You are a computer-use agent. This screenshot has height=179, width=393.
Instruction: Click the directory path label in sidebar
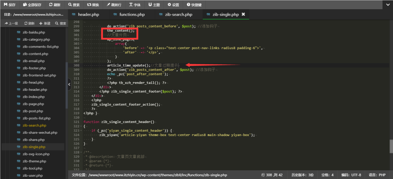click(34, 15)
